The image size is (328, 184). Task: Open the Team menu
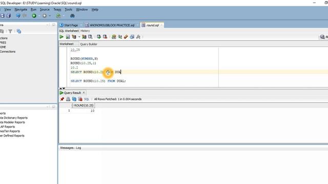coord(57,10)
